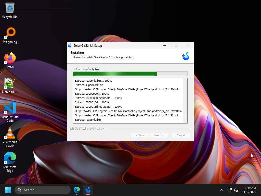The height and width of the screenshot is (196, 261).
Task: Select the Everything search desktop icon
Action: [x=10, y=35]
